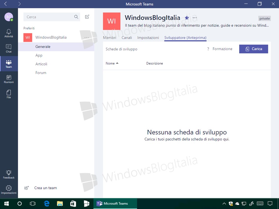Select WindowsBlogItalia team in Preferiti
Viewport: 279px width, 209px height.
coord(51,37)
